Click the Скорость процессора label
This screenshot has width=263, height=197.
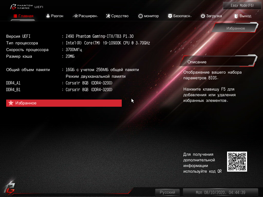tap(27, 50)
